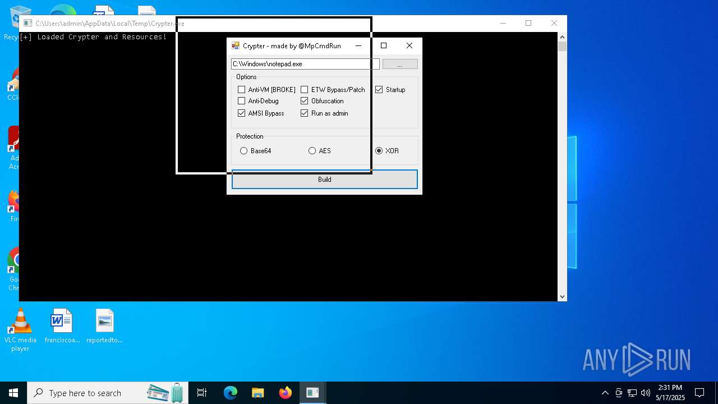Screen dimensions: 718x404
Task: Launch Microsoft Edge from taskbar
Action: 231,393
